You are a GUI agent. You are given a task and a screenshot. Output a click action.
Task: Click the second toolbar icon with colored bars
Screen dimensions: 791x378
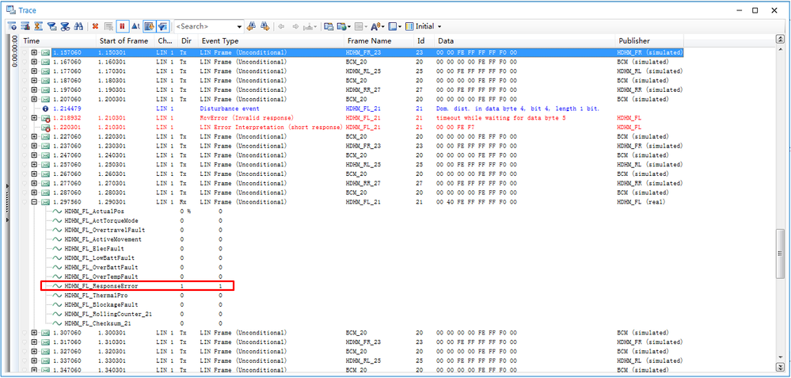[25, 26]
